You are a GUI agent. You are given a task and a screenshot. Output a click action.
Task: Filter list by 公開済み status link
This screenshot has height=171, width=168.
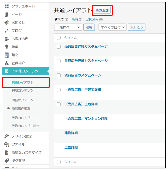point(92,19)
